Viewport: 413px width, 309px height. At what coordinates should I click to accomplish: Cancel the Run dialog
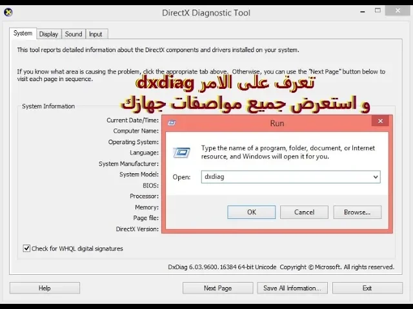point(304,212)
